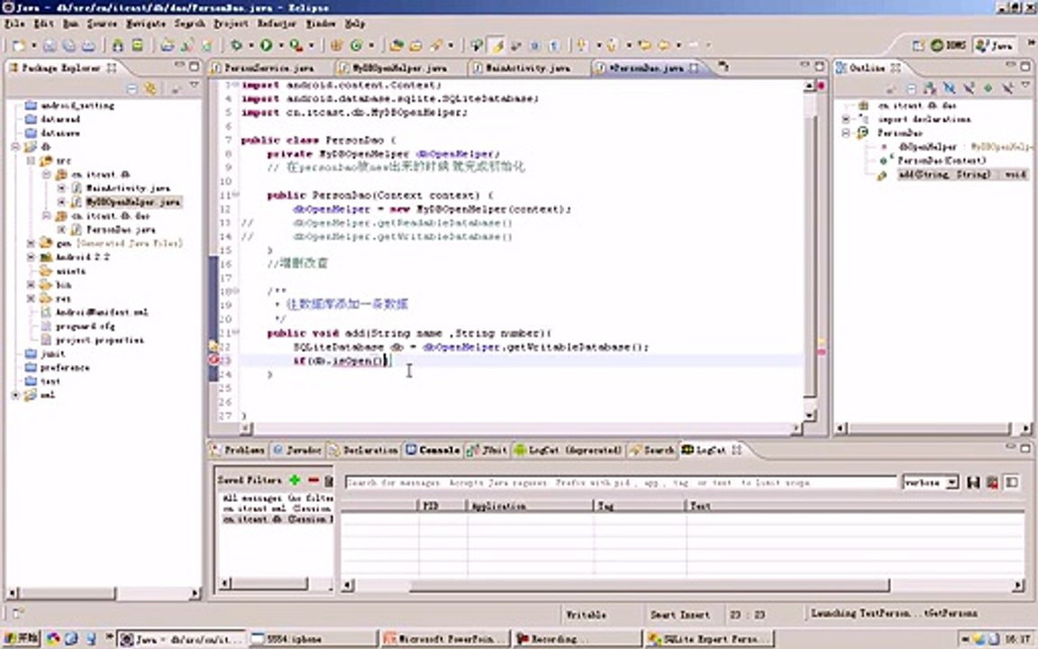The width and height of the screenshot is (1038, 649).
Task: Switch to PersonService.java editor tab
Action: 269,68
